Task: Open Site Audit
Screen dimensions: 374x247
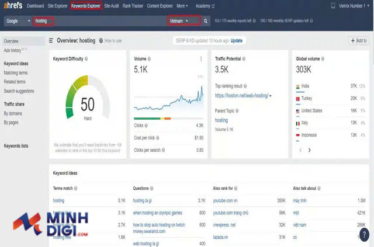Action: [x=112, y=6]
